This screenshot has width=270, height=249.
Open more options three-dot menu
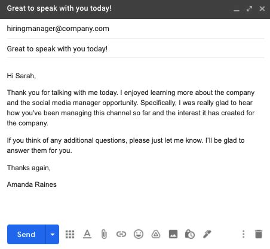[243, 234]
